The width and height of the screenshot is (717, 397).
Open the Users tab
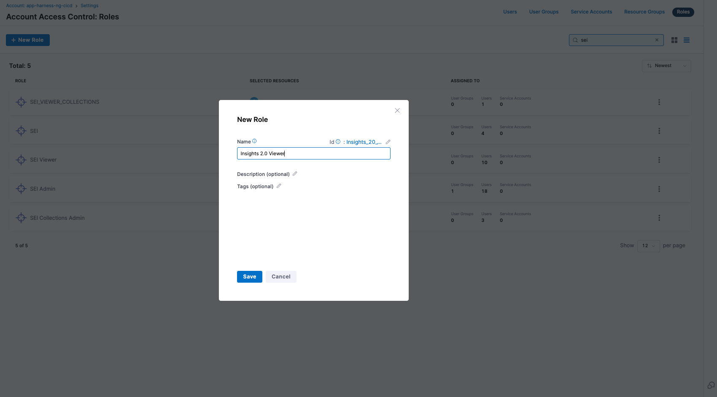(510, 12)
